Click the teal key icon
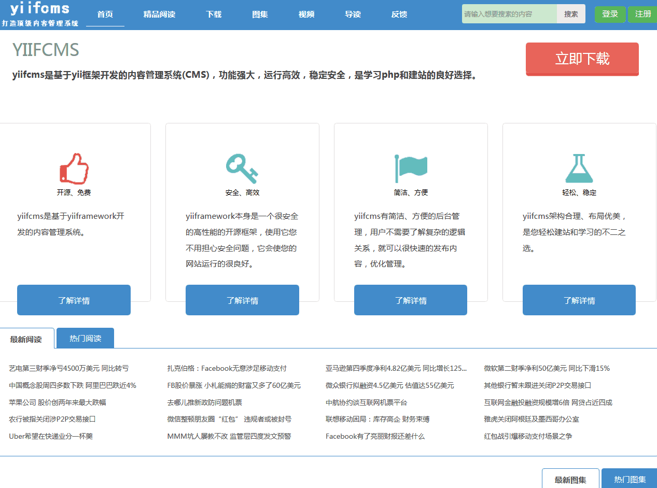Screen dimensions: 657x488 click(x=242, y=169)
